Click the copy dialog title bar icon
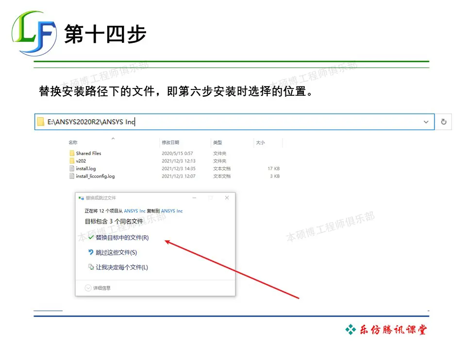 pyautogui.click(x=81, y=198)
